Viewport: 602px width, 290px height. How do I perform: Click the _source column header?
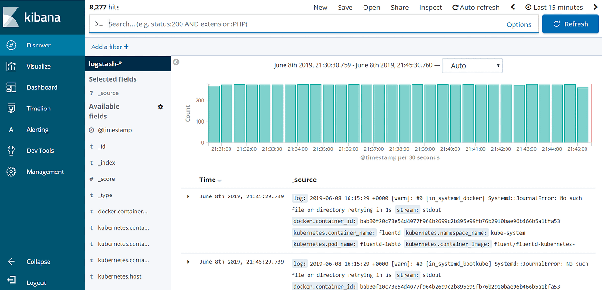(304, 180)
